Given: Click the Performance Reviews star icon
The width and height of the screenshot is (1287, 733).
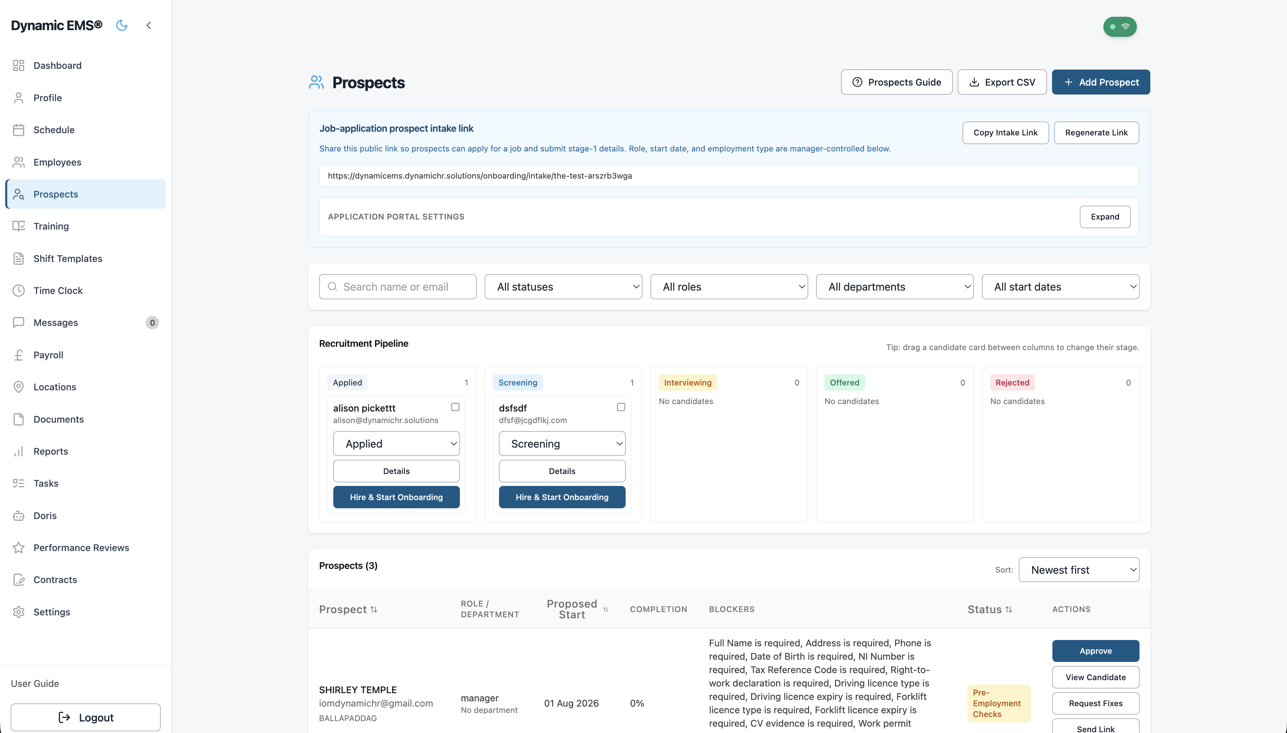Looking at the screenshot, I should pos(19,548).
